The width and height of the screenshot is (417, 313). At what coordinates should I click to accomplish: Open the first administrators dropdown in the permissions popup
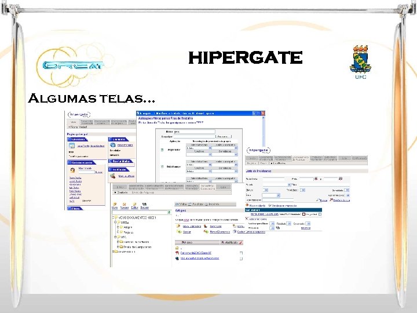pos(199,148)
